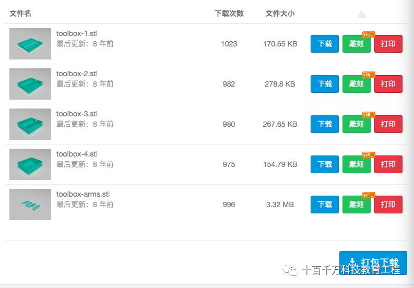Viewport: 414px width, 288px height.
Task: Click 雕刻 button for toolbox-1.stl
Action: click(357, 44)
